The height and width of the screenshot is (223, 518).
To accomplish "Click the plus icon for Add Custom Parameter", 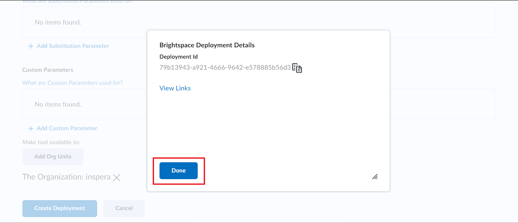I will pos(31,128).
